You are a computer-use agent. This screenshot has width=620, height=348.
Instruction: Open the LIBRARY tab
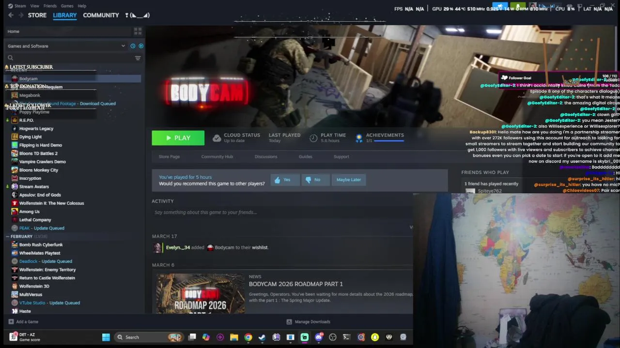(x=65, y=15)
